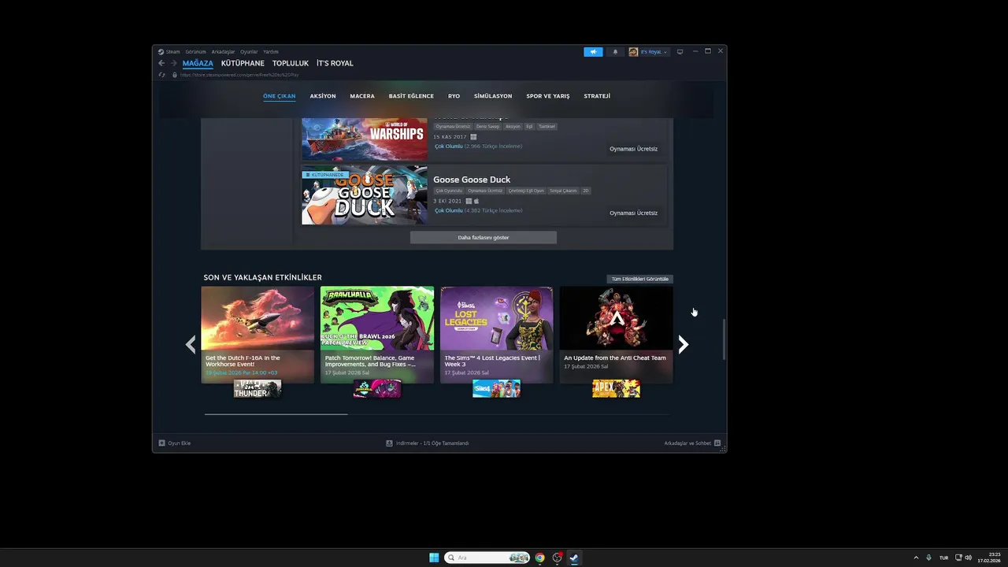Click Tüm Etkinlikleri Görüntüle button
The width and height of the screenshot is (1008, 567).
coord(640,279)
